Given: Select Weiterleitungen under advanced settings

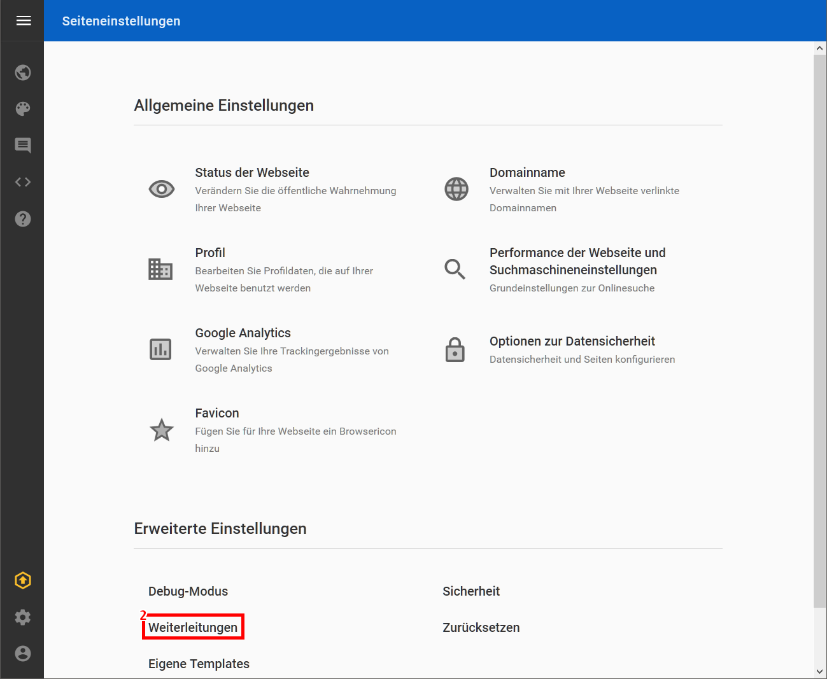Looking at the screenshot, I should (193, 627).
